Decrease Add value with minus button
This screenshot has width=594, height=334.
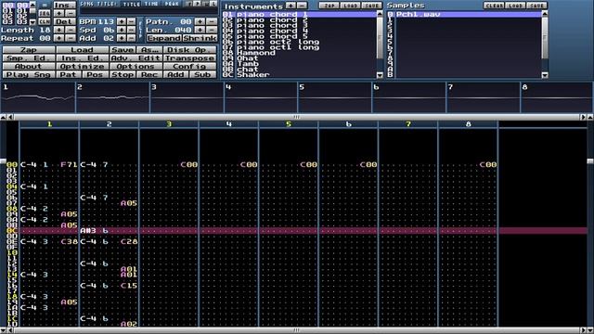click(131, 38)
